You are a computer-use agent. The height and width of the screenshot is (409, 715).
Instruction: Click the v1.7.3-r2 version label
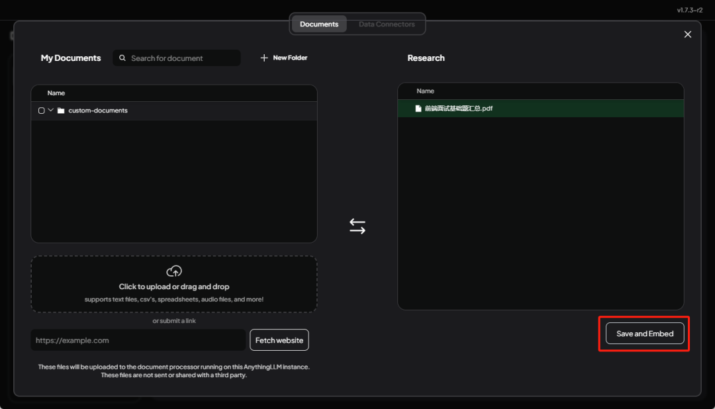coord(689,10)
